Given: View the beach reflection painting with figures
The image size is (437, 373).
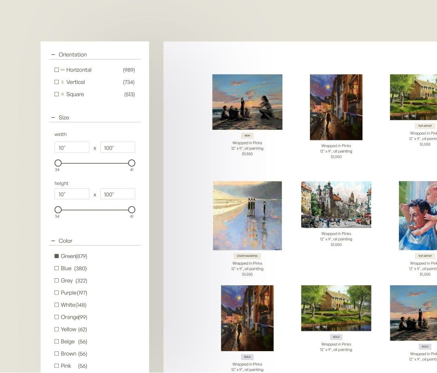Looking at the screenshot, I should coord(247,216).
